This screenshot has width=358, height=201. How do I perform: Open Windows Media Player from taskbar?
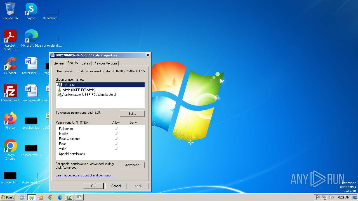click(41, 197)
